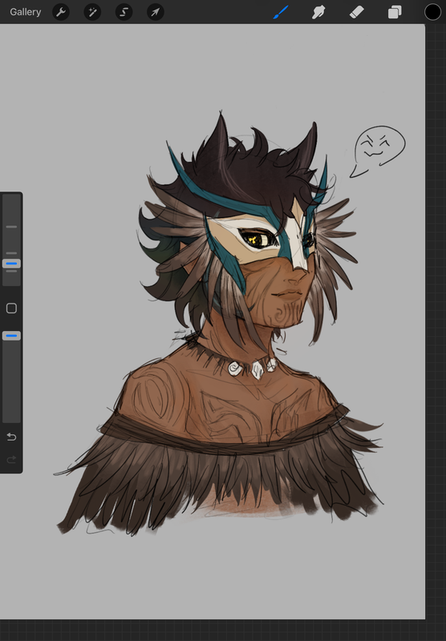Screen dimensions: 446x641
Task: Click the brush opacity slider handle
Action: 11,336
